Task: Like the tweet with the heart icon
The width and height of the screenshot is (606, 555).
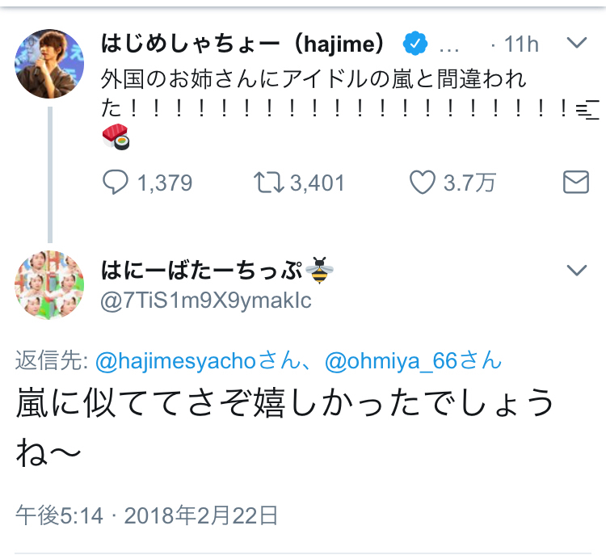Action: (x=423, y=183)
